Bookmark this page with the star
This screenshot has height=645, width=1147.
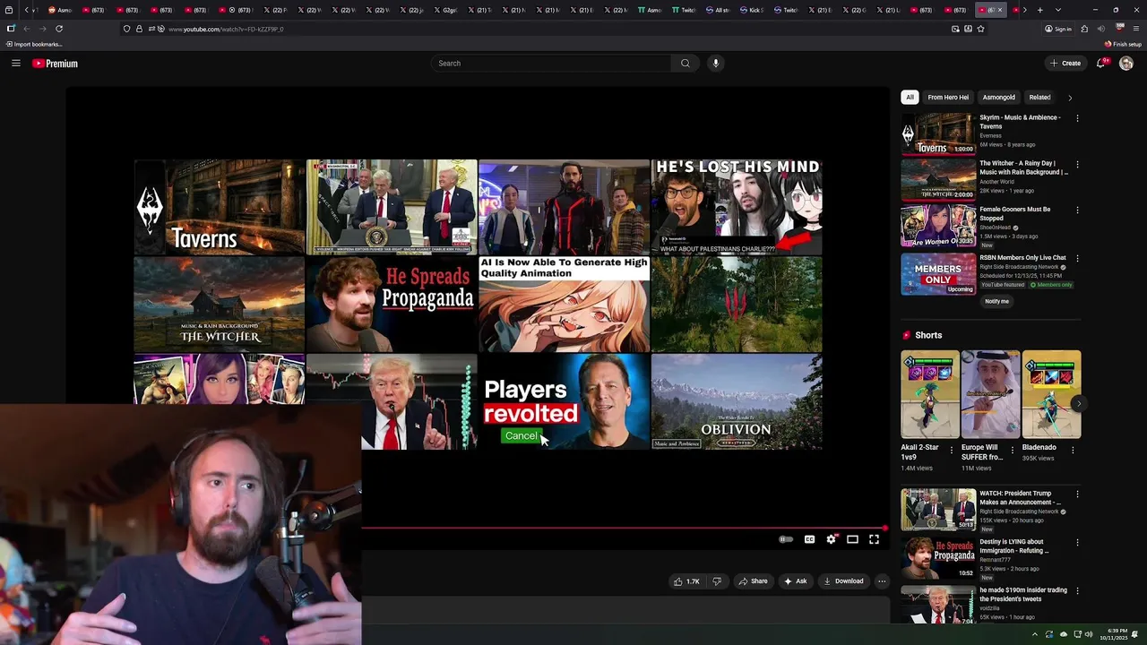pos(981,29)
